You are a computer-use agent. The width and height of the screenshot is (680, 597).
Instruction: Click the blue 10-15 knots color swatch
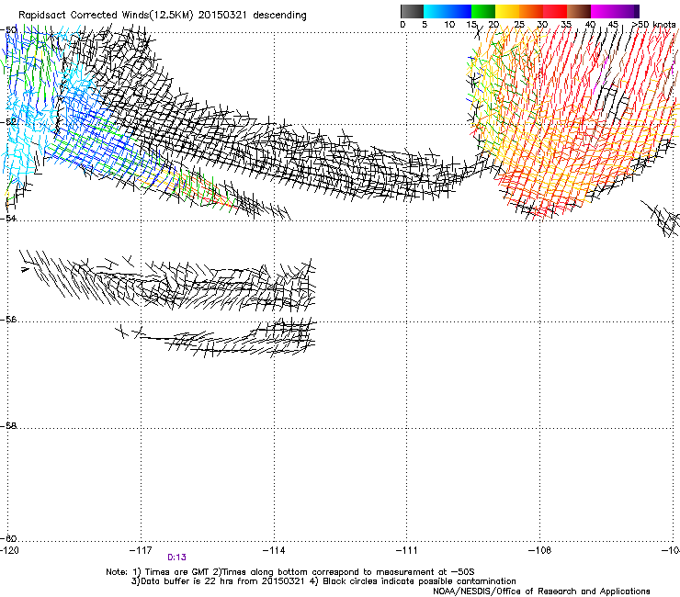[459, 11]
